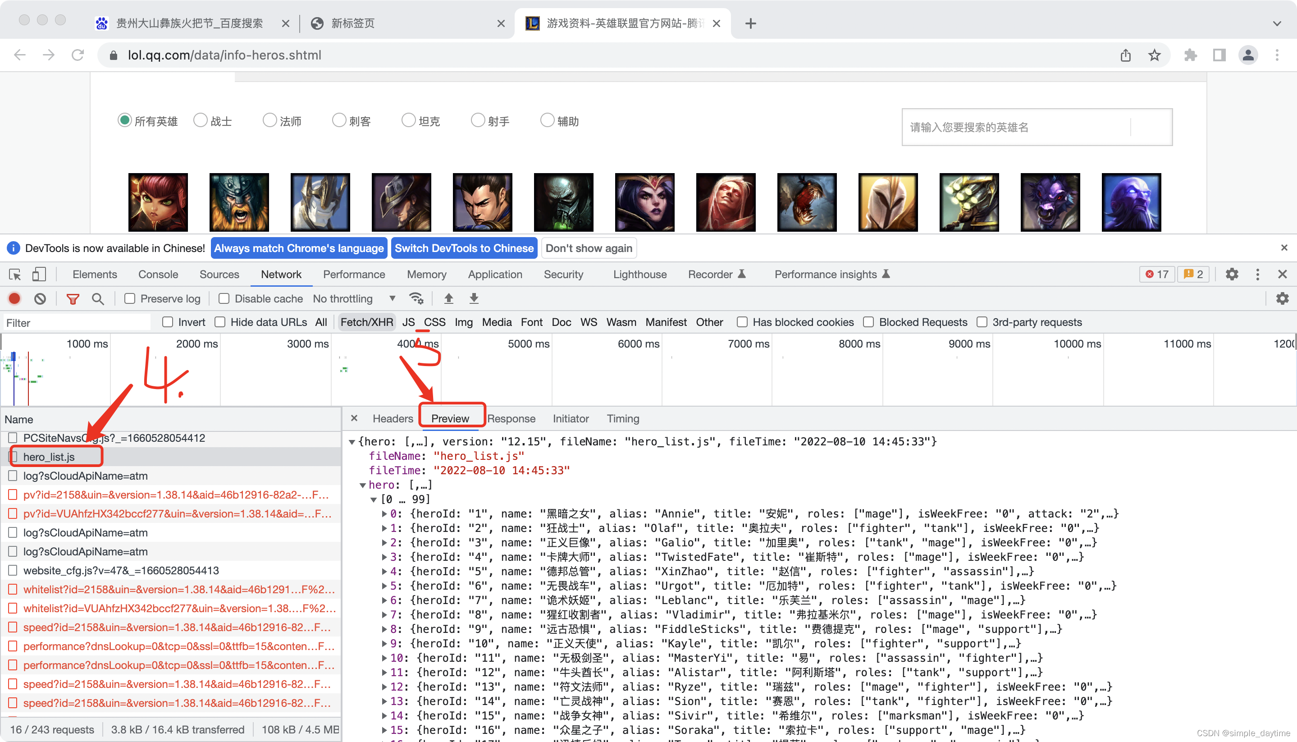
Task: Open DevTools customize three-dot menu
Action: pos(1257,274)
